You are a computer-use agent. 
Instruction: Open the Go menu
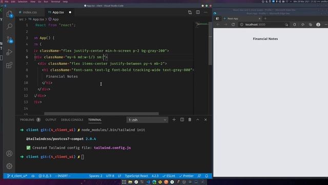click(x=39, y=2)
